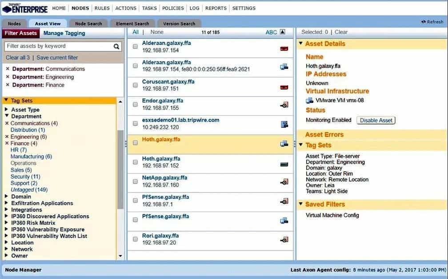The width and height of the screenshot is (448, 279).
Task: Remove the Department: Communications filter
Action: tap(8, 69)
